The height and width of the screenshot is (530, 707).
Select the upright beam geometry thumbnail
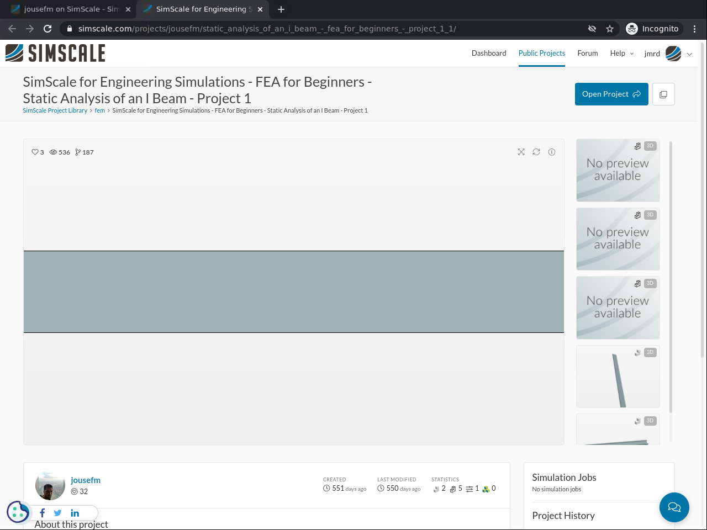[x=618, y=377]
